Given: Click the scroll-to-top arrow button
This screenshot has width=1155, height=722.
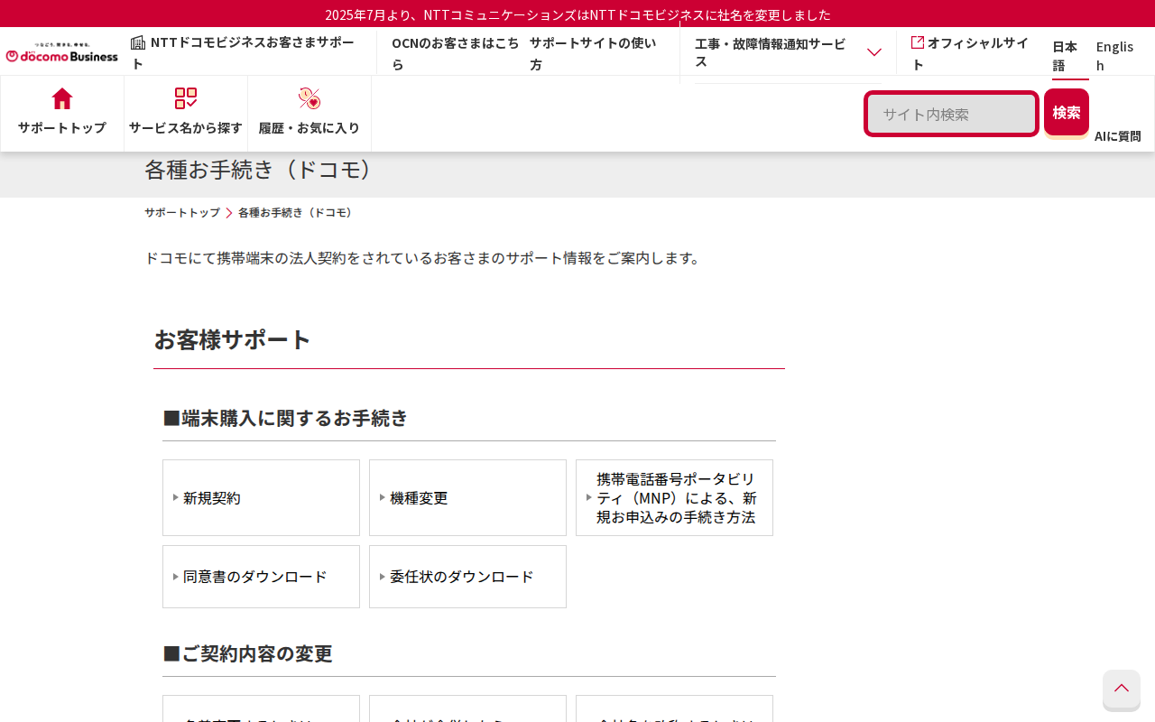Looking at the screenshot, I should pyautogui.click(x=1122, y=689).
